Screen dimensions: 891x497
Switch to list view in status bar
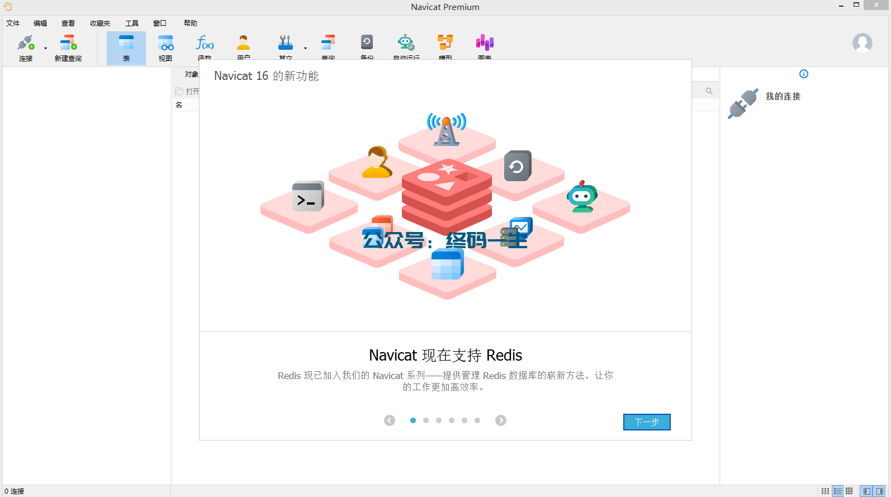(837, 491)
